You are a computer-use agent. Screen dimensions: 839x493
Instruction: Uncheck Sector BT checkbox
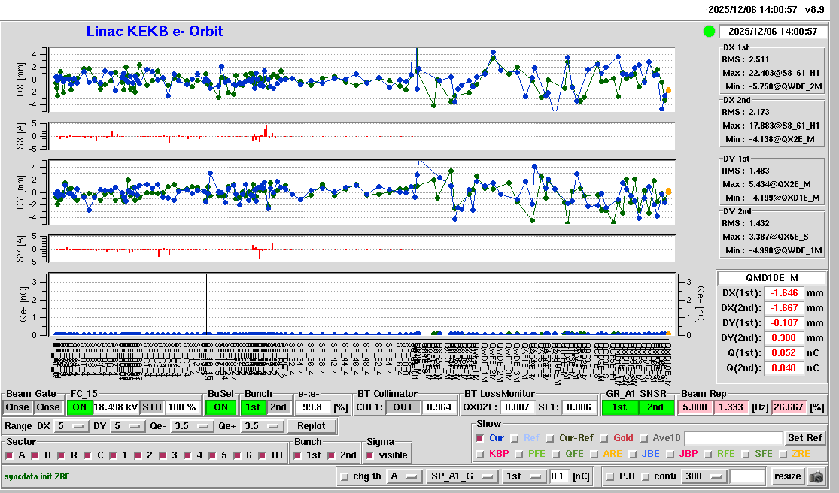263,455
